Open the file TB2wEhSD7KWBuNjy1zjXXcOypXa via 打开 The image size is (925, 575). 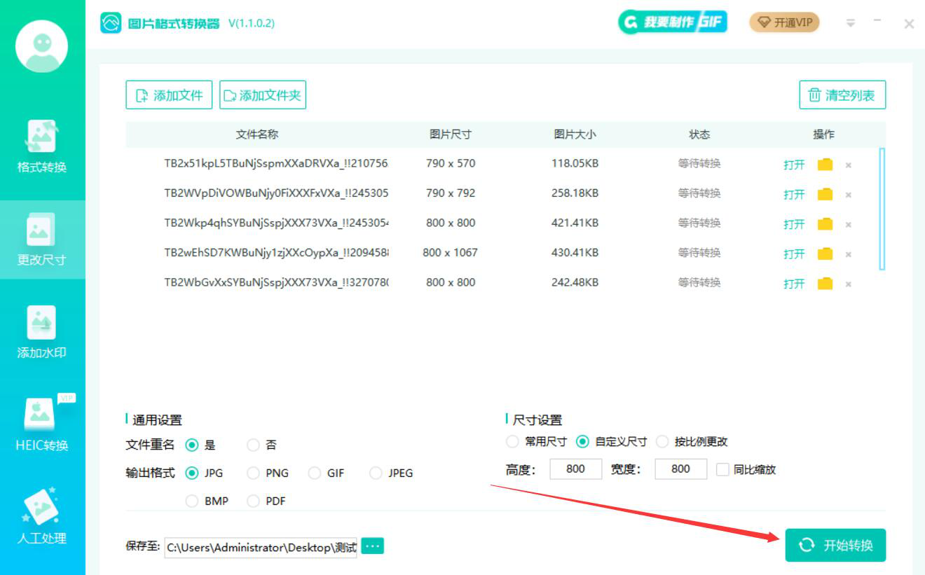pyautogui.click(x=794, y=254)
